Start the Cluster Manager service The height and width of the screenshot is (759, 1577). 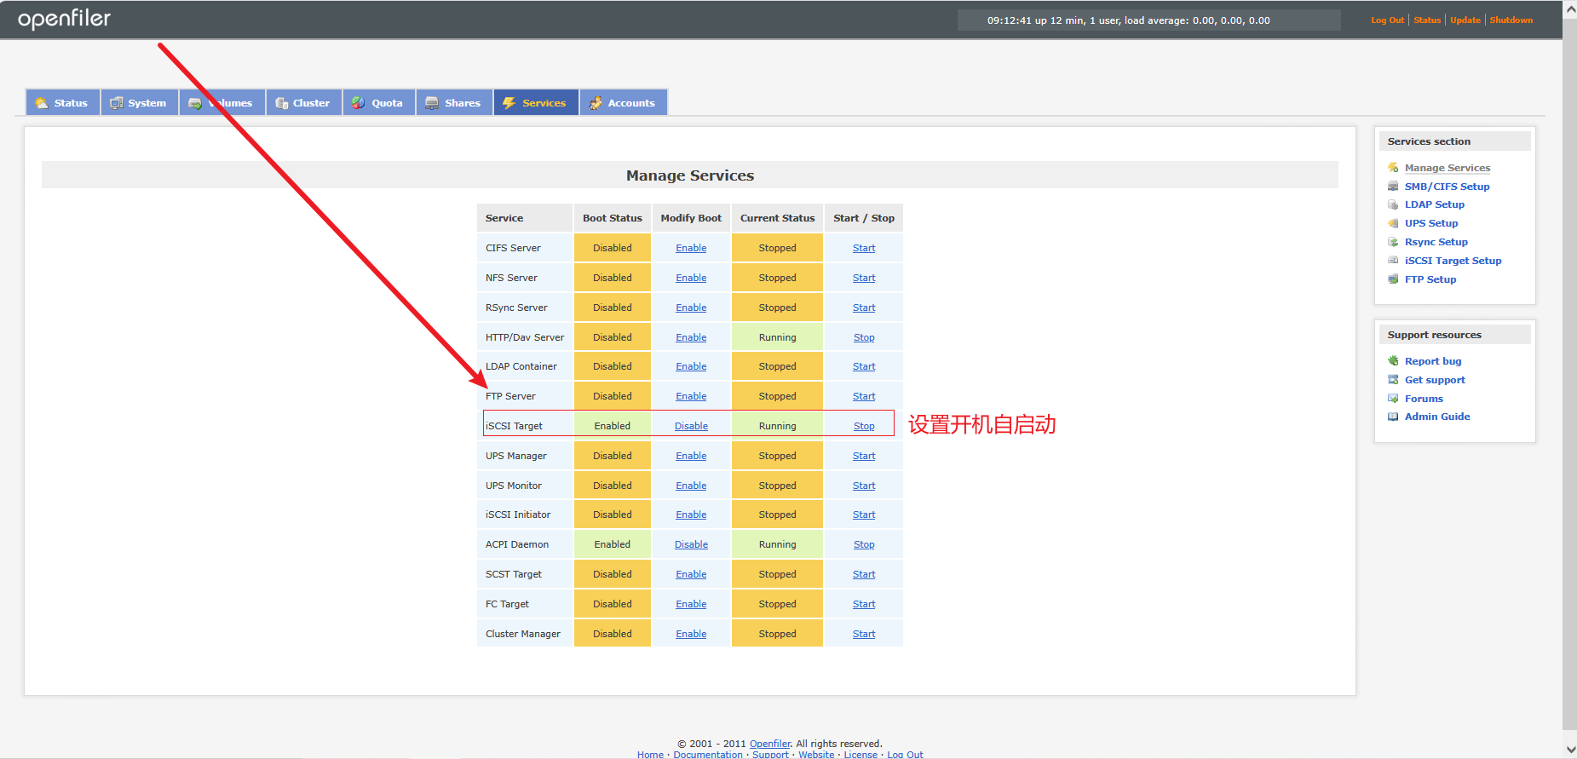click(x=864, y=634)
